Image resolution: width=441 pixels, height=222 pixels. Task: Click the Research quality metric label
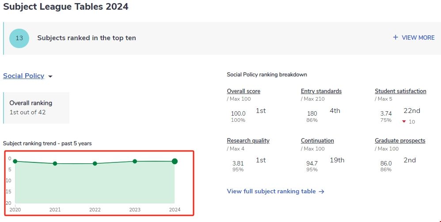248,141
